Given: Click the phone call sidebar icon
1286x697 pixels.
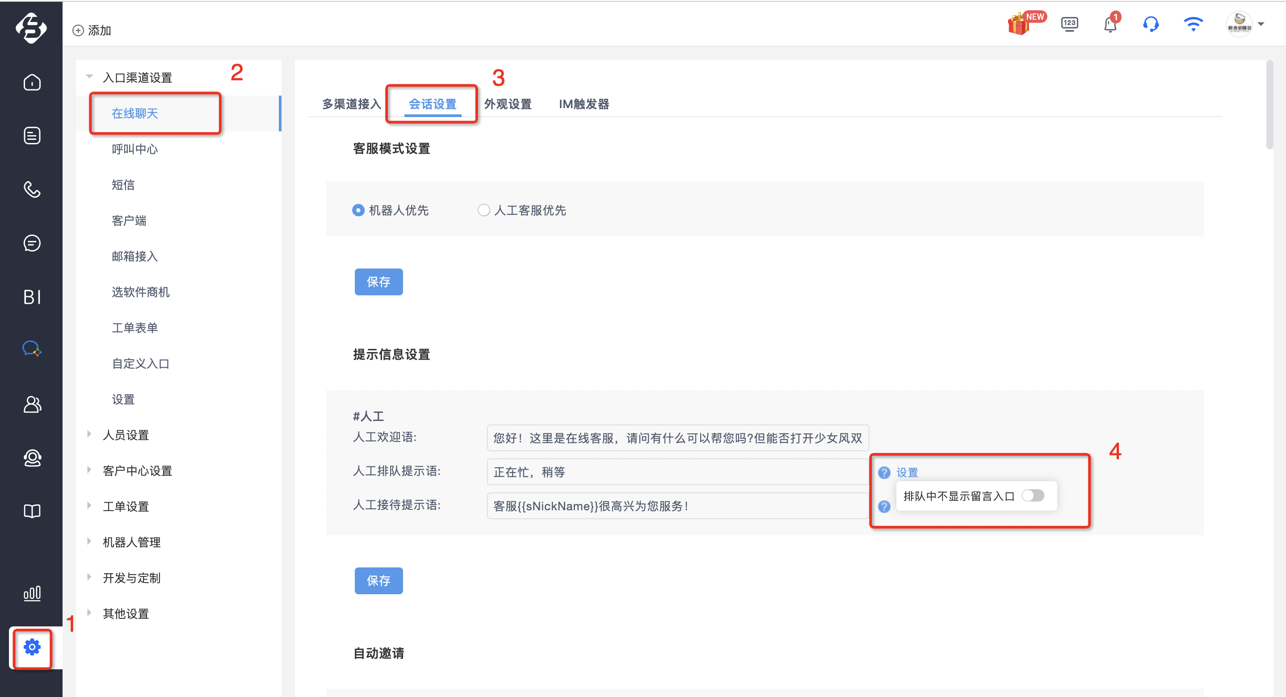Looking at the screenshot, I should (32, 190).
